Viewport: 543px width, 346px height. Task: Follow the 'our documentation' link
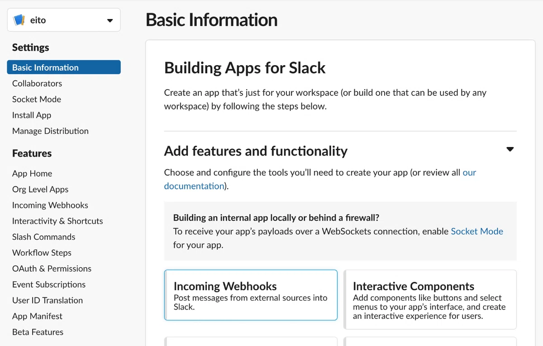(194, 186)
